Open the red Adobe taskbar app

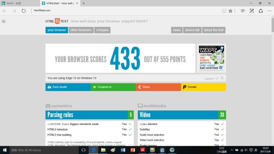143,150
